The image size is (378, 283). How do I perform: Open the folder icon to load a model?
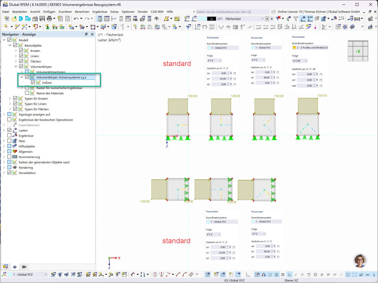[x=14, y=19]
